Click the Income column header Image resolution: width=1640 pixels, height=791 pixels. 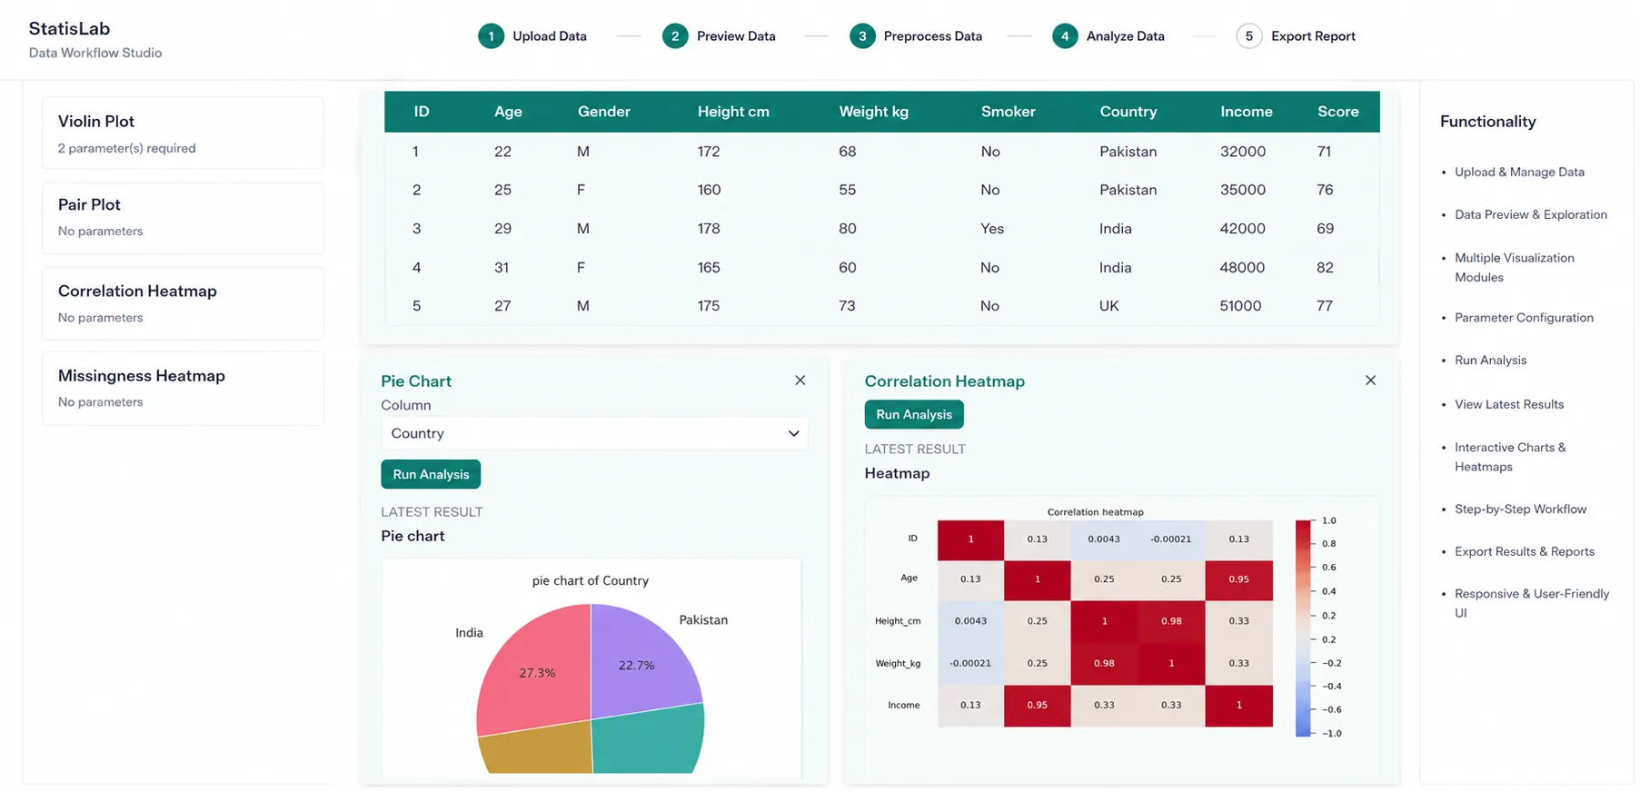pyautogui.click(x=1246, y=112)
